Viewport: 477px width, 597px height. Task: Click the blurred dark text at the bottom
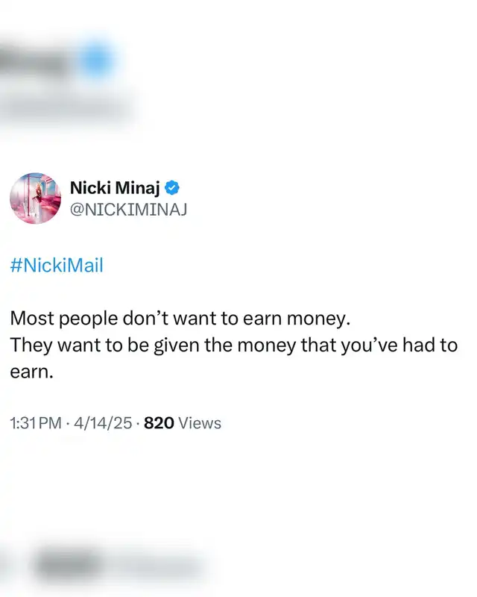(x=69, y=564)
